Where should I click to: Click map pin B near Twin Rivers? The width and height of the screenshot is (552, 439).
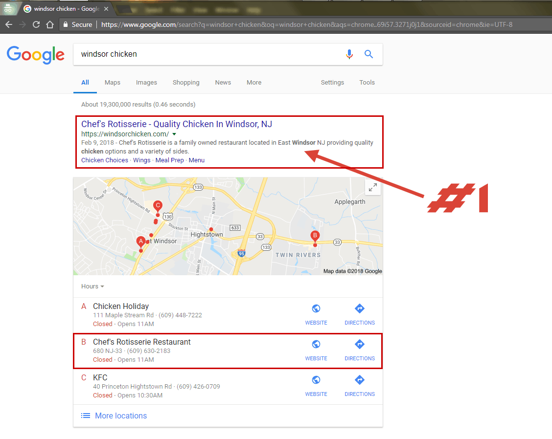pos(315,237)
